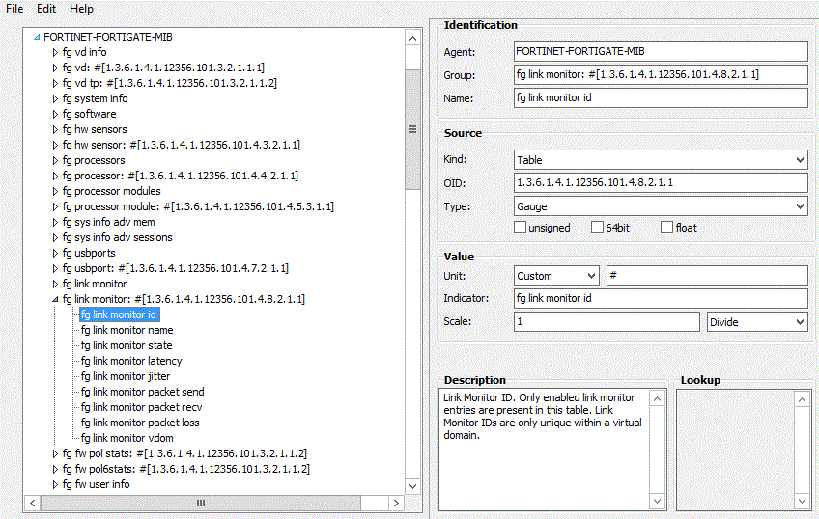Select fg link monitor state tree item

point(127,345)
